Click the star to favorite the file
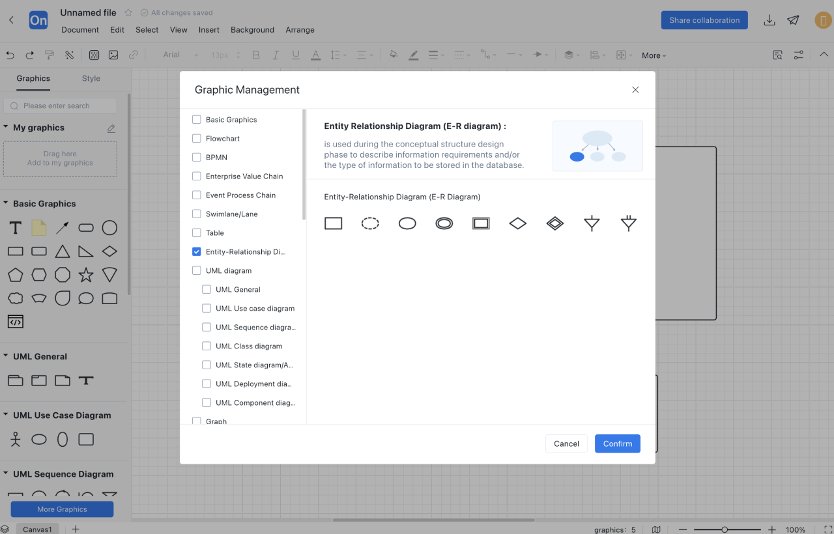Viewport: 834px width, 534px height. 128,12
